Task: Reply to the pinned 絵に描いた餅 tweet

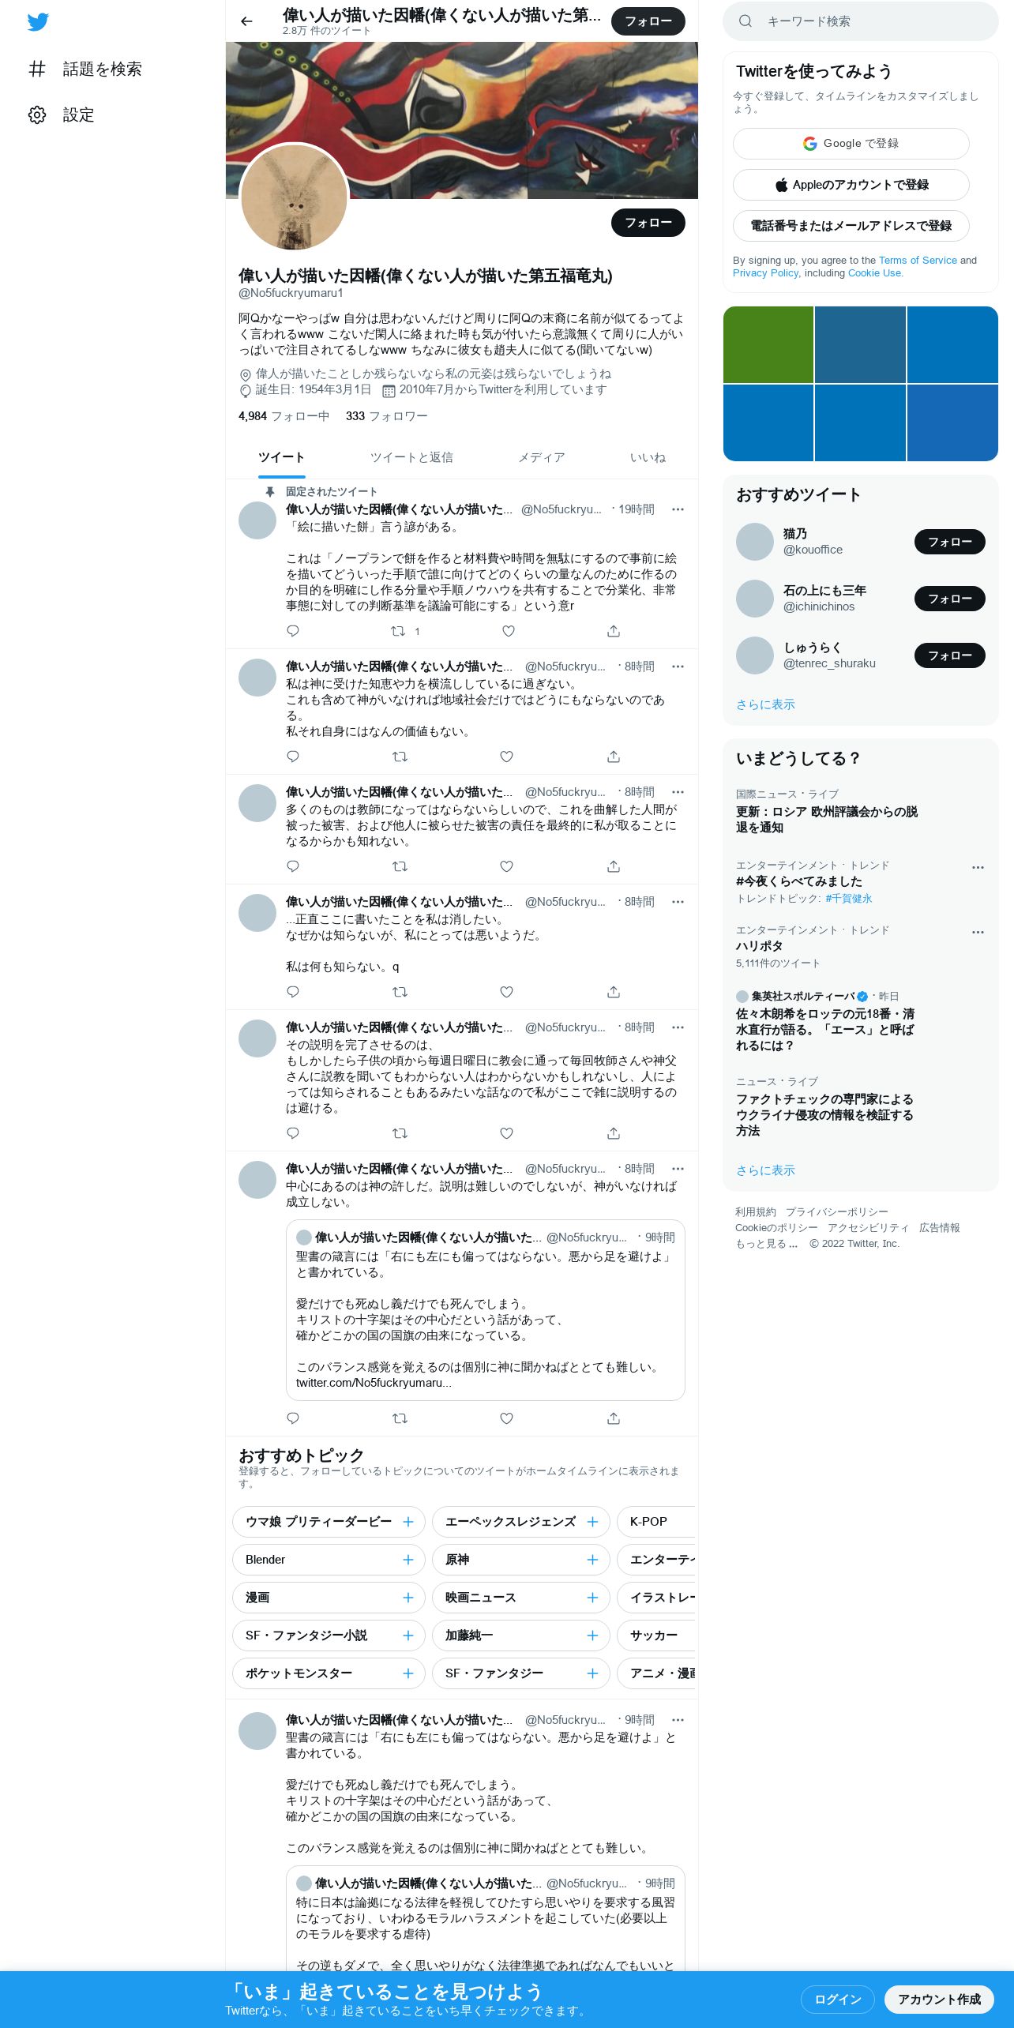Action: (293, 631)
